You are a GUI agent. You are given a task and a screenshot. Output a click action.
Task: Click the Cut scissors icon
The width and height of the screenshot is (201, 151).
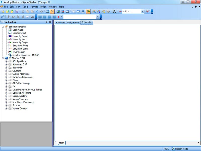click(23, 11)
